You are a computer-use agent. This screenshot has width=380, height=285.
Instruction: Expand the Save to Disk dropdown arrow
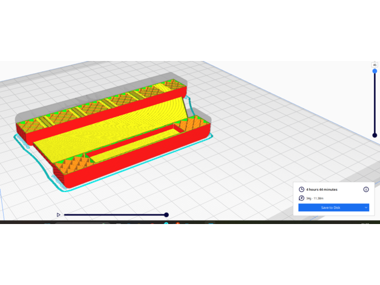pos(365,208)
